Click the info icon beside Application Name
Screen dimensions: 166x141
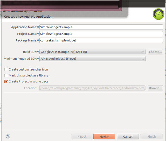[38, 27]
